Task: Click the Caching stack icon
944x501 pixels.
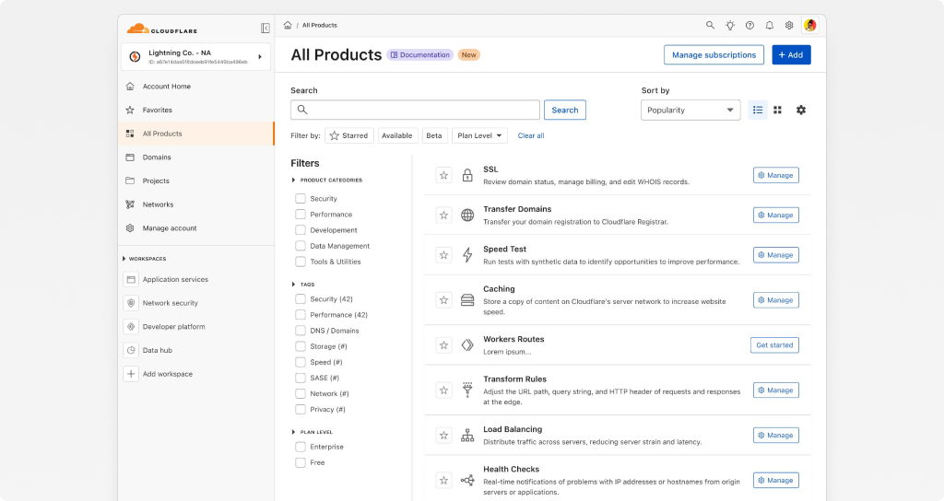Action: tap(467, 300)
